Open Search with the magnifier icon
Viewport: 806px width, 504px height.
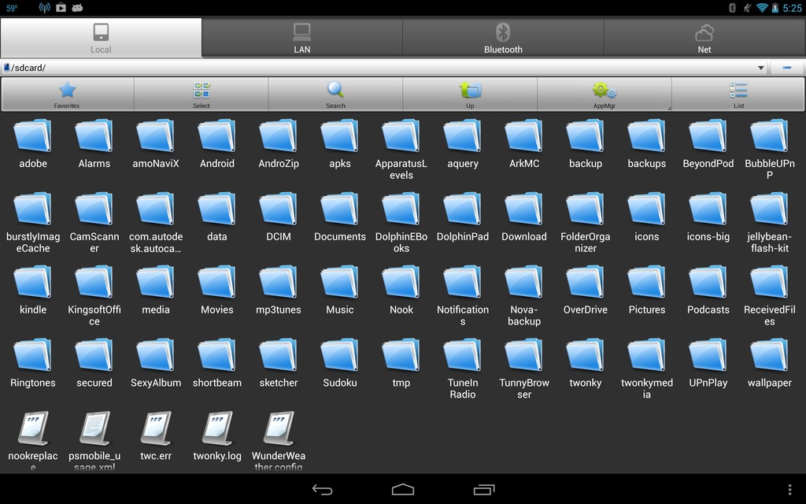pyautogui.click(x=335, y=90)
